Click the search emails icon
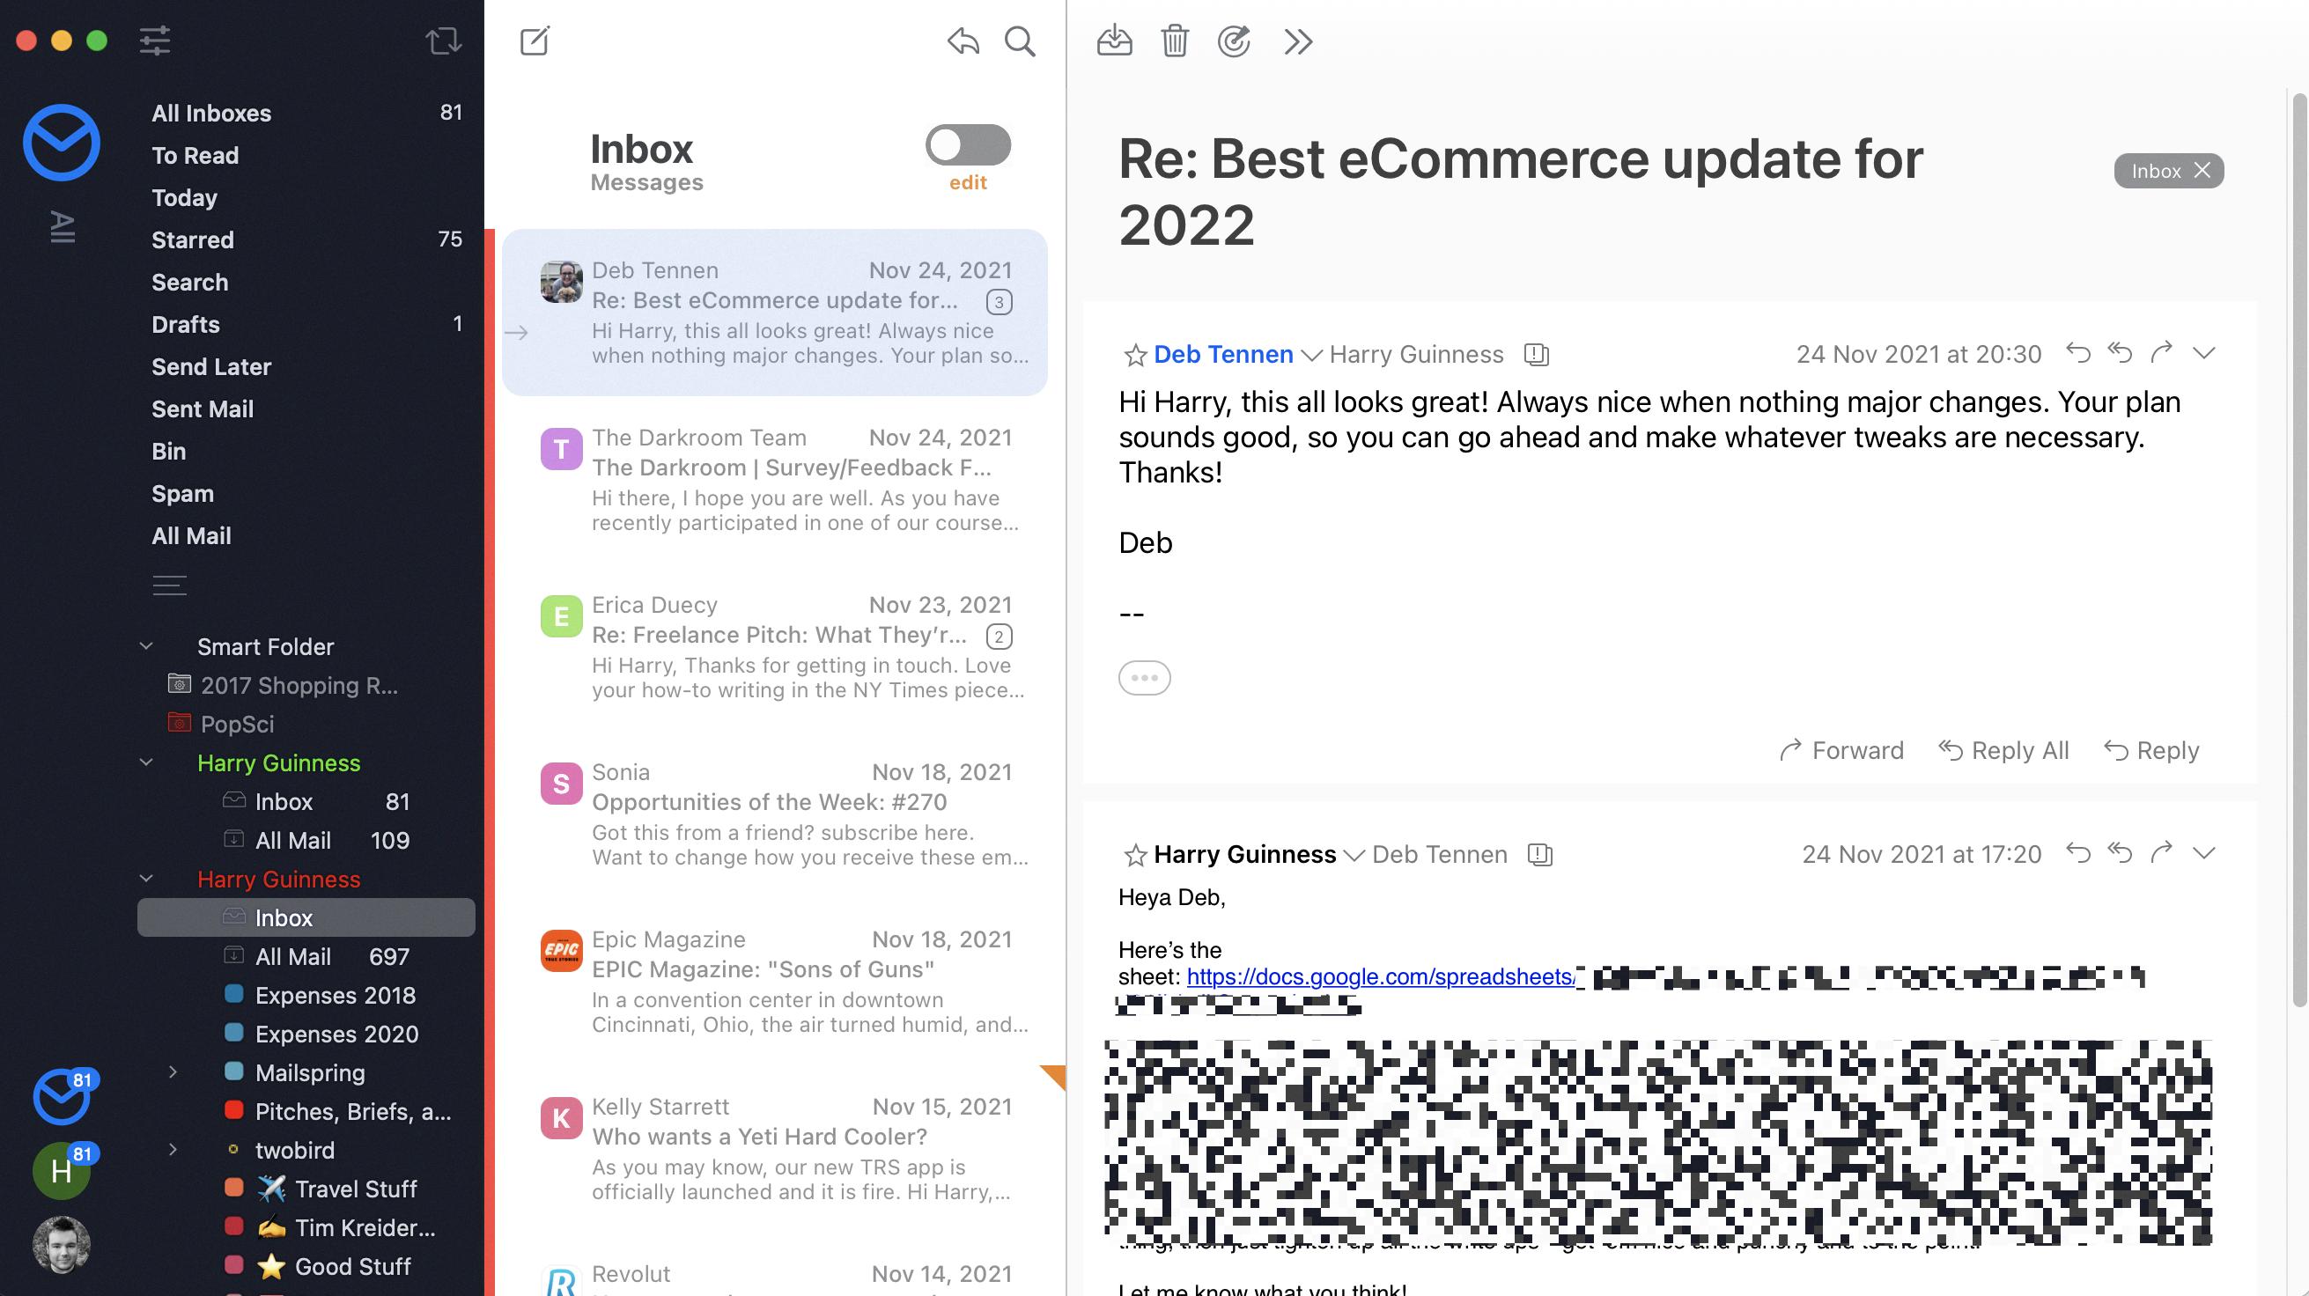The image size is (2309, 1296). [1022, 40]
